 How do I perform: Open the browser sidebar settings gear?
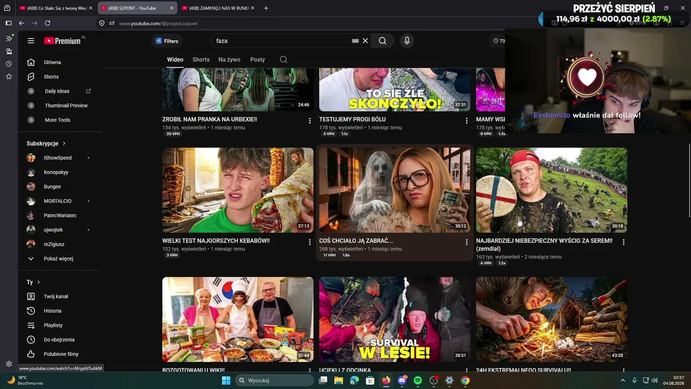pyautogui.click(x=9, y=364)
